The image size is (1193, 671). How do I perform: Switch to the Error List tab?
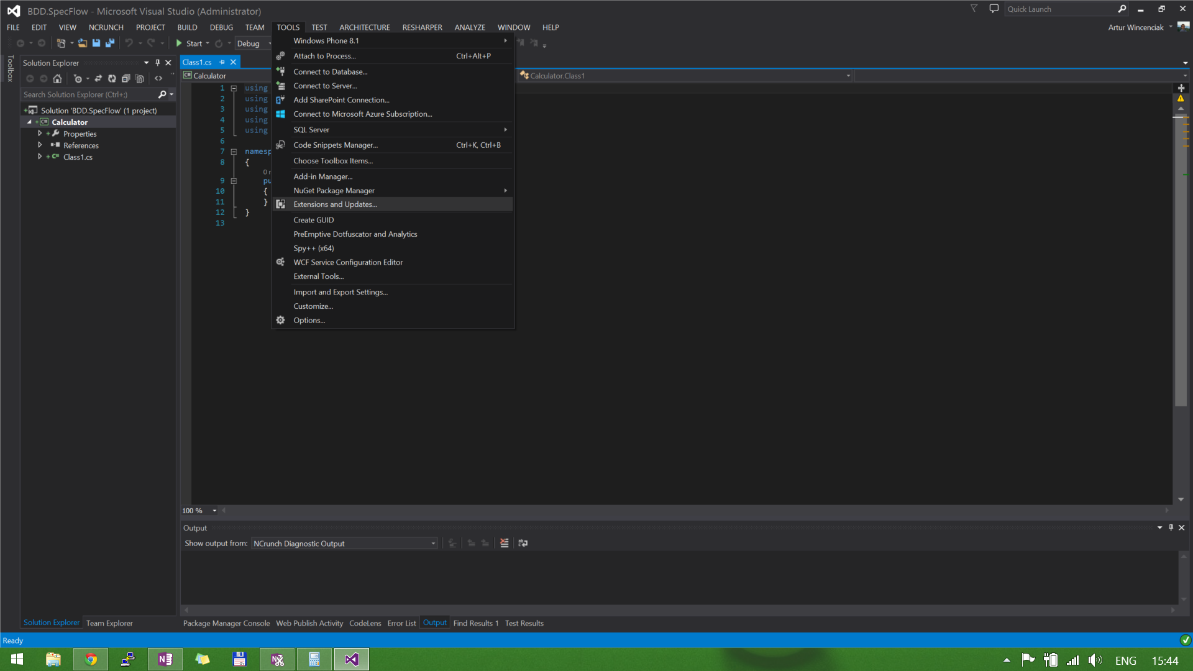pyautogui.click(x=401, y=623)
